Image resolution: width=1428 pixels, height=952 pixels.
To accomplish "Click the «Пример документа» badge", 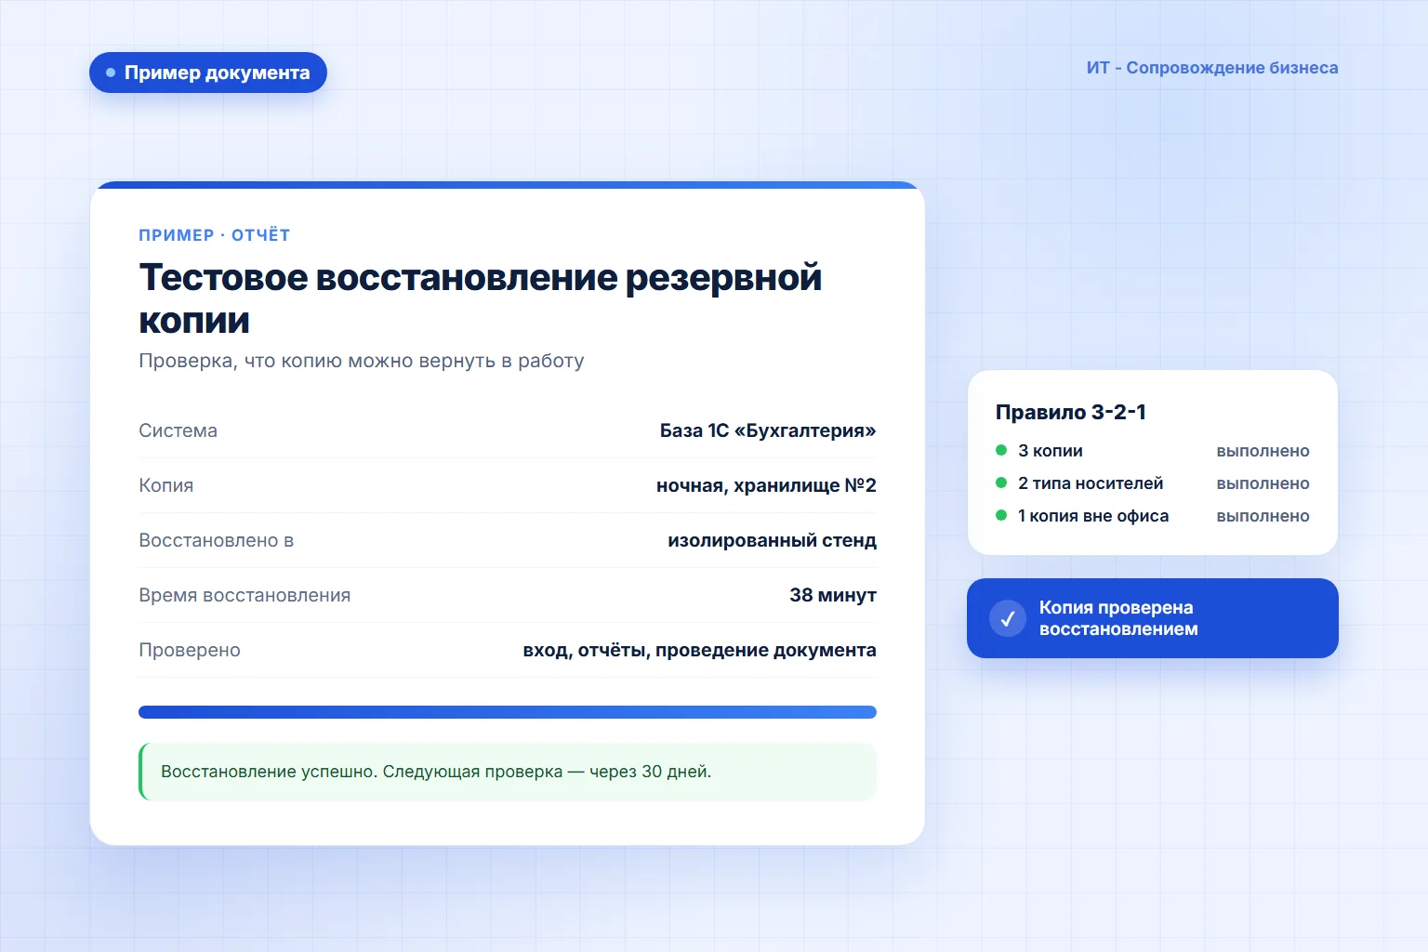I will coord(208,73).
